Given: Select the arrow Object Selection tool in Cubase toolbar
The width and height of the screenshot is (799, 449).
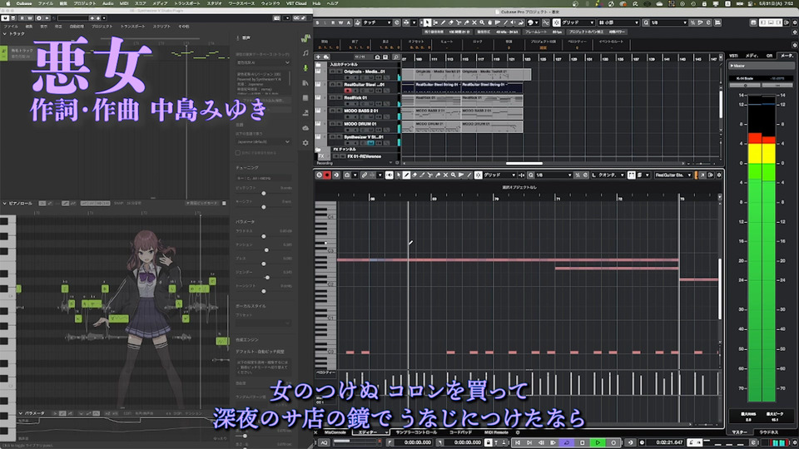Looking at the screenshot, I should [x=427, y=22].
